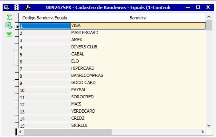Select the SOROCRED cell

(138, 97)
